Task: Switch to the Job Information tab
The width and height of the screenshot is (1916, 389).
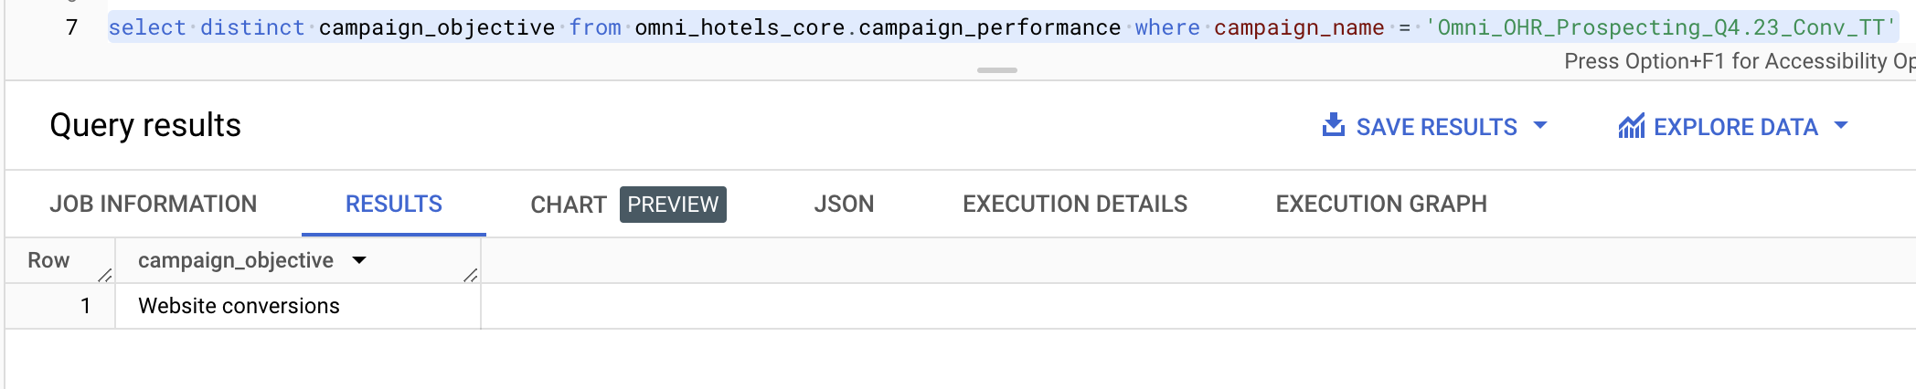Action: pos(154,204)
